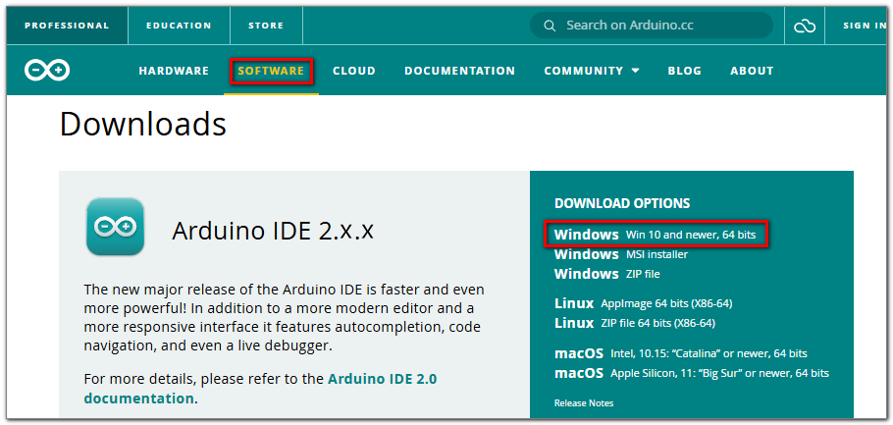893x425 pixels.
Task: Click the Arduino IDE 2.x.x title
Action: pos(273,231)
